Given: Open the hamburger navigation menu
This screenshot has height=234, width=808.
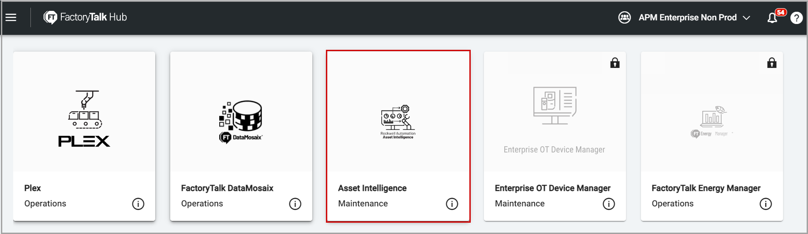Looking at the screenshot, I should 11,17.
